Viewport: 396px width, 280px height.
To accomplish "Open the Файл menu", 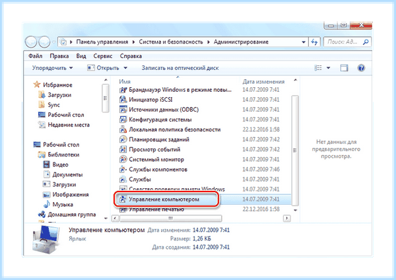I will pos(36,56).
